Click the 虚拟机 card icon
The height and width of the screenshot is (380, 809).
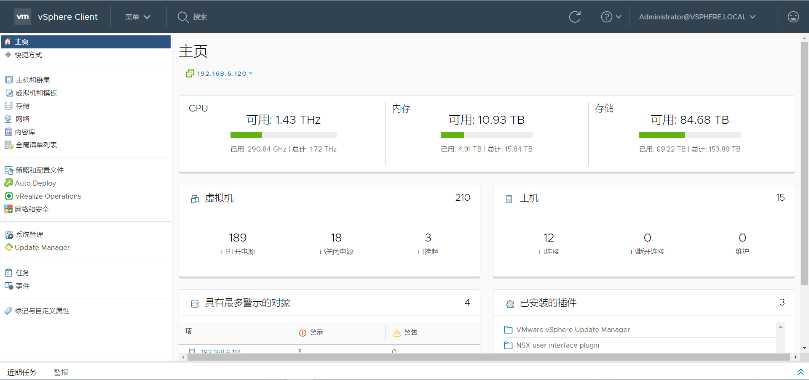195,199
